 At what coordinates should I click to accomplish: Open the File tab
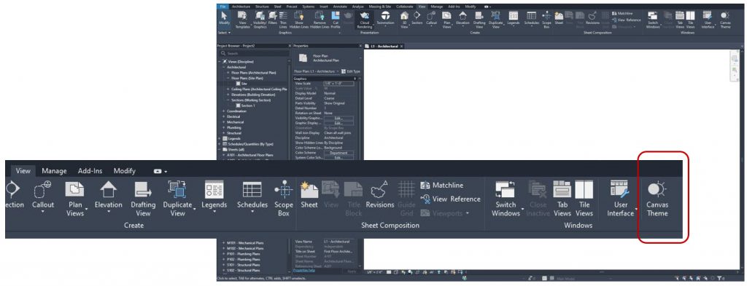(223, 7)
